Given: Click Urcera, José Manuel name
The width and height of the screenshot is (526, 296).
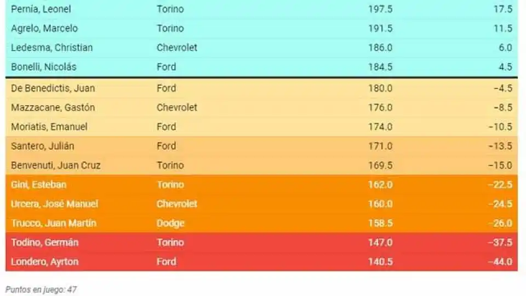Looking at the screenshot, I should pos(55,204).
